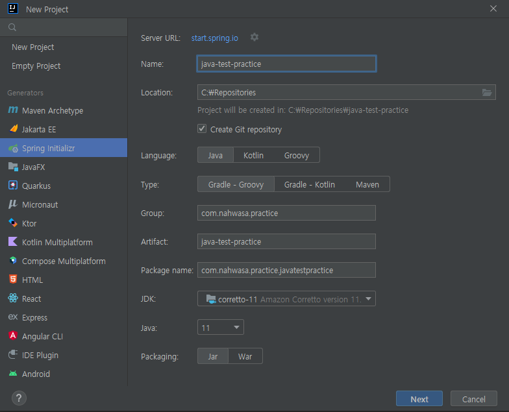
Task: Open the JDK corretto-11 dropdown
Action: (x=286, y=298)
